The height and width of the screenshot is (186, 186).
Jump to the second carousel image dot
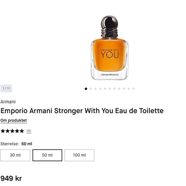tap(91, 89)
